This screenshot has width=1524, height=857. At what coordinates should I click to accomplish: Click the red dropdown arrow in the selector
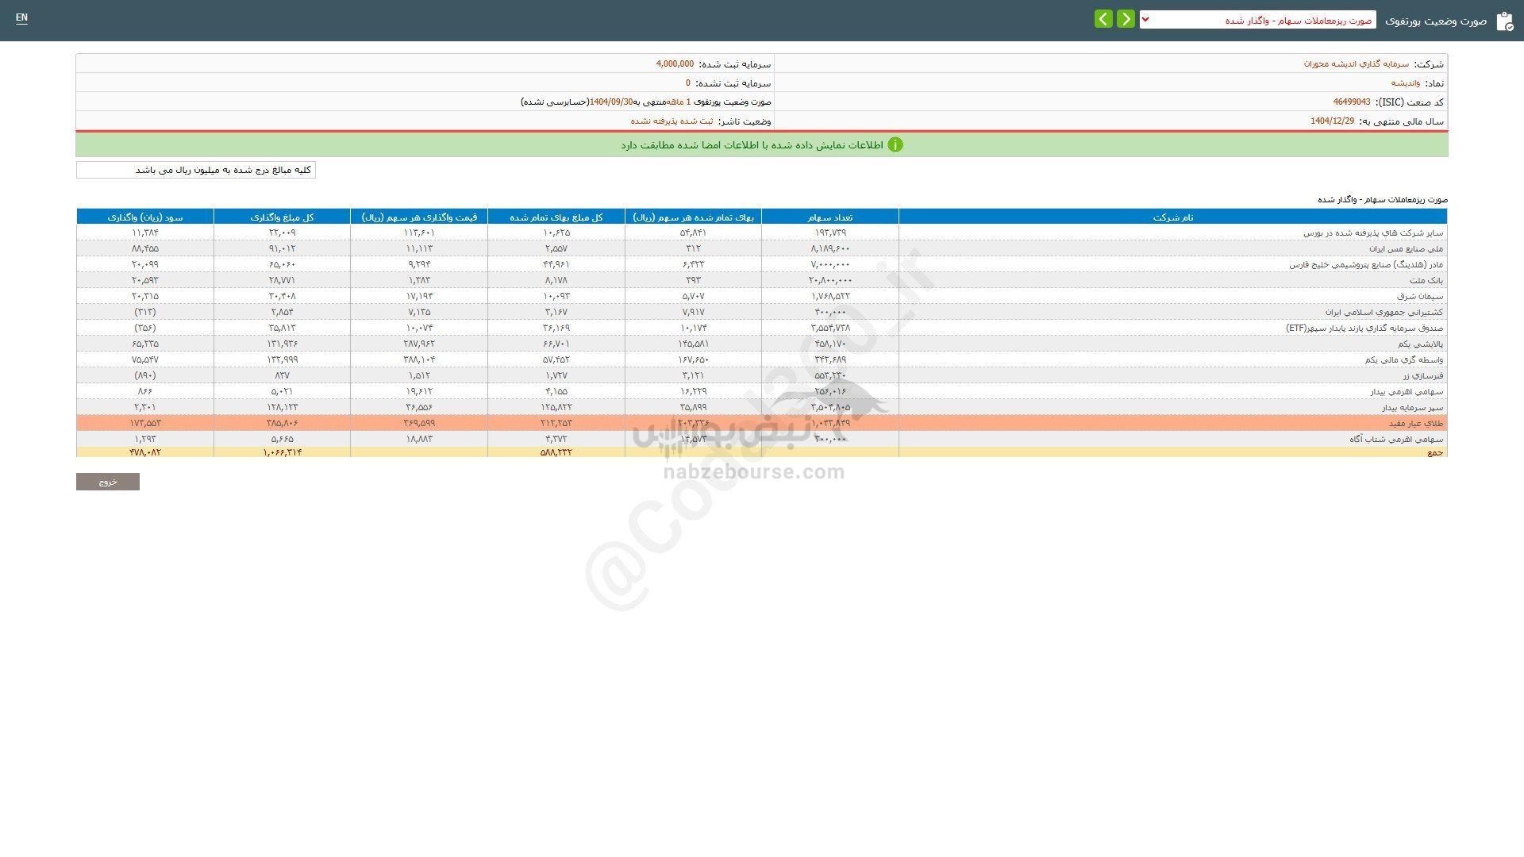(x=1145, y=20)
